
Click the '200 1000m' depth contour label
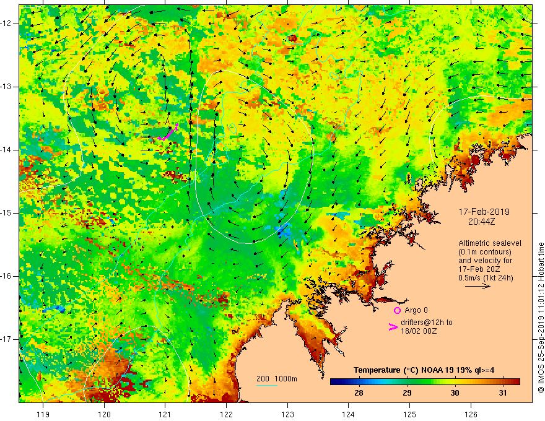click(x=277, y=379)
